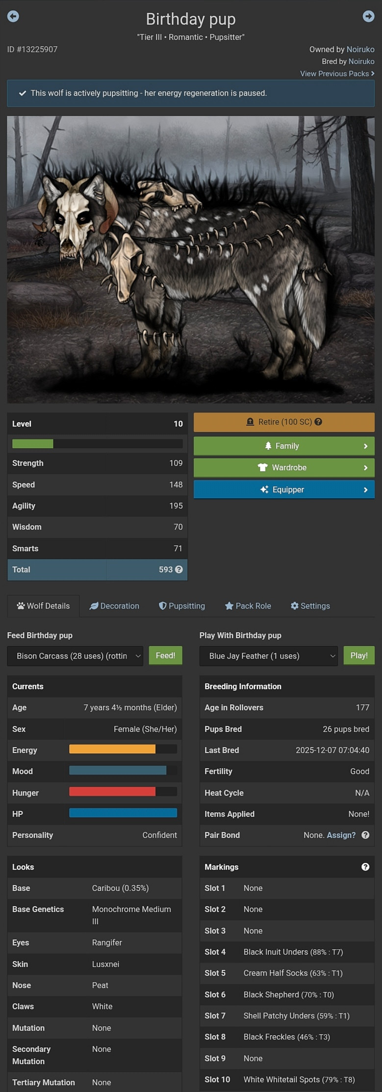The width and height of the screenshot is (382, 1092).
Task: Click Slot 5 Cream Half Socks marking
Action: tap(293, 973)
